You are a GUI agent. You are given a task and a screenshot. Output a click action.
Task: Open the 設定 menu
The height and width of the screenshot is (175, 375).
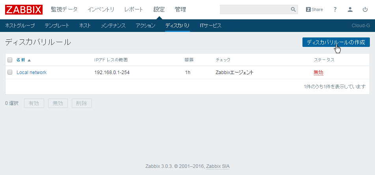pyautogui.click(x=159, y=9)
